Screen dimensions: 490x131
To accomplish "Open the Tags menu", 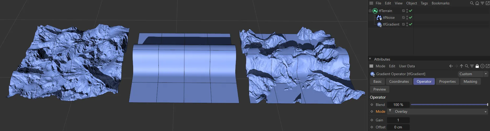I will point(424,3).
